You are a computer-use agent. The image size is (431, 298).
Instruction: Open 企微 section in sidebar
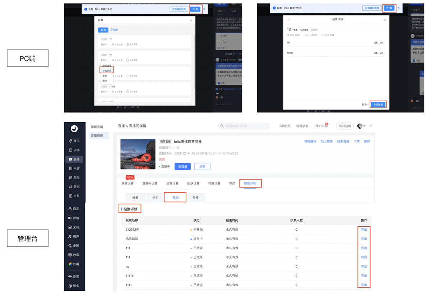[x=74, y=246]
